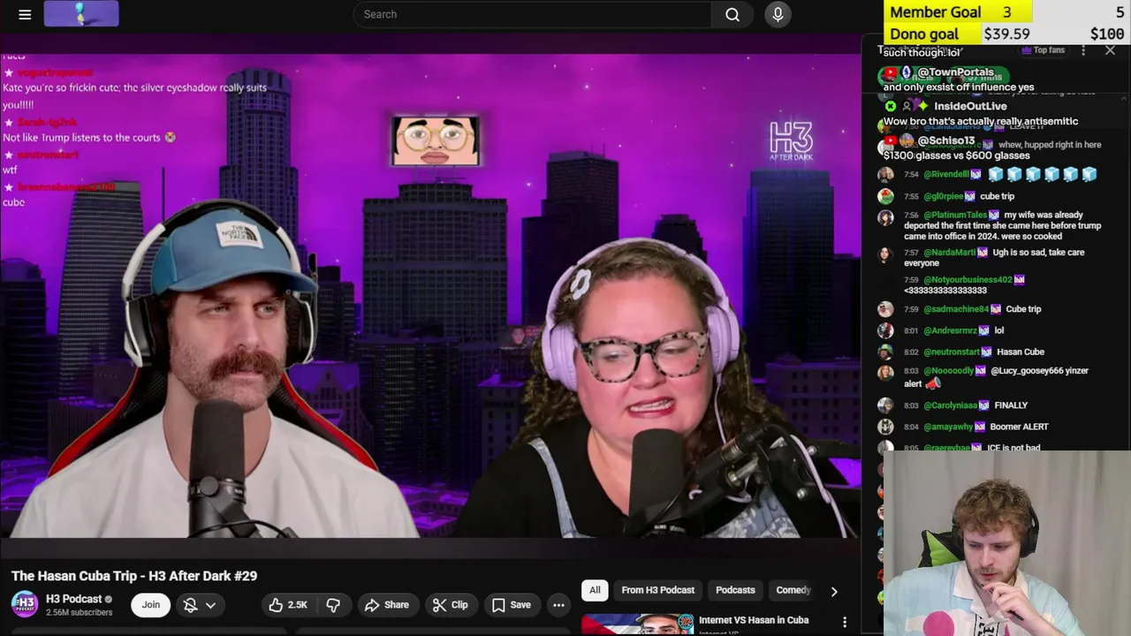
Task: Click @amayawhy's member badge icon
Action: pyautogui.click(x=980, y=427)
